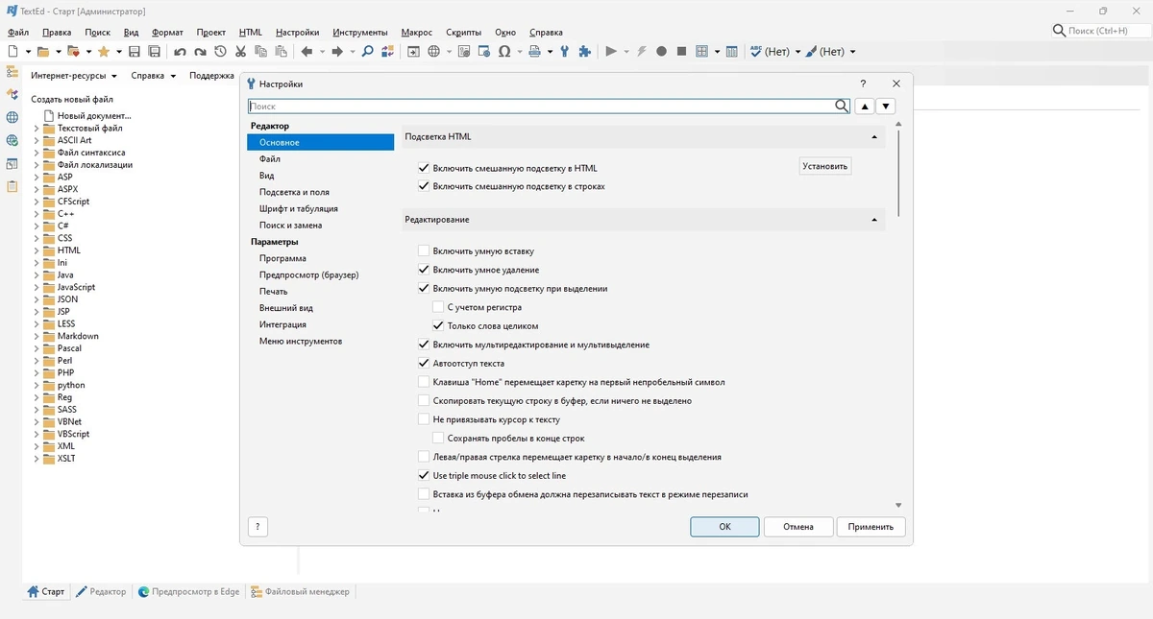Open the Макрос menu
The width and height of the screenshot is (1153, 619).
(416, 32)
